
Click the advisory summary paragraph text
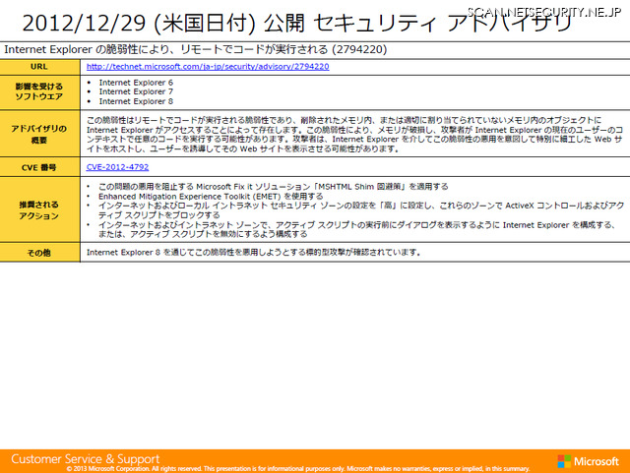354,134
